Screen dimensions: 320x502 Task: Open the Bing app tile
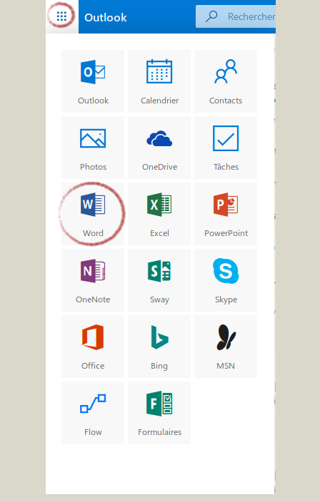pyautogui.click(x=159, y=346)
